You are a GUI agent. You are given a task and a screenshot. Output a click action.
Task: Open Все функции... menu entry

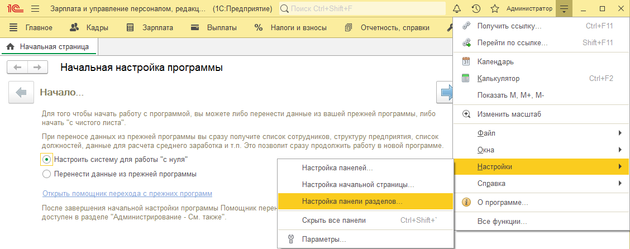502,222
